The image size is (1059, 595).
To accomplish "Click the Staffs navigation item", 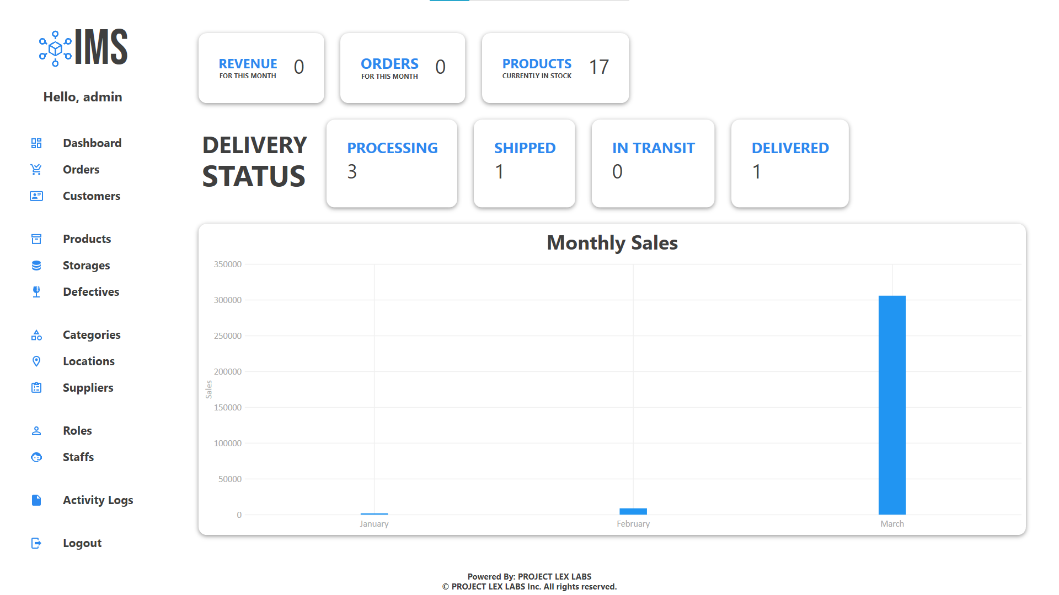I will 78,456.
